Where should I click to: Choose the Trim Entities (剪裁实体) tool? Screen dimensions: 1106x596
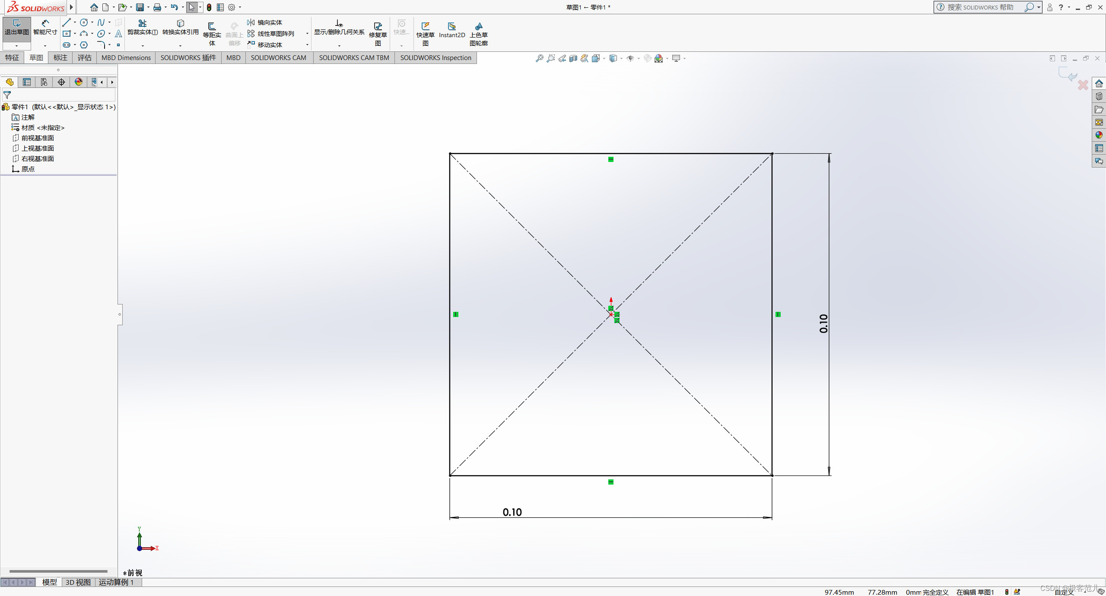click(142, 28)
